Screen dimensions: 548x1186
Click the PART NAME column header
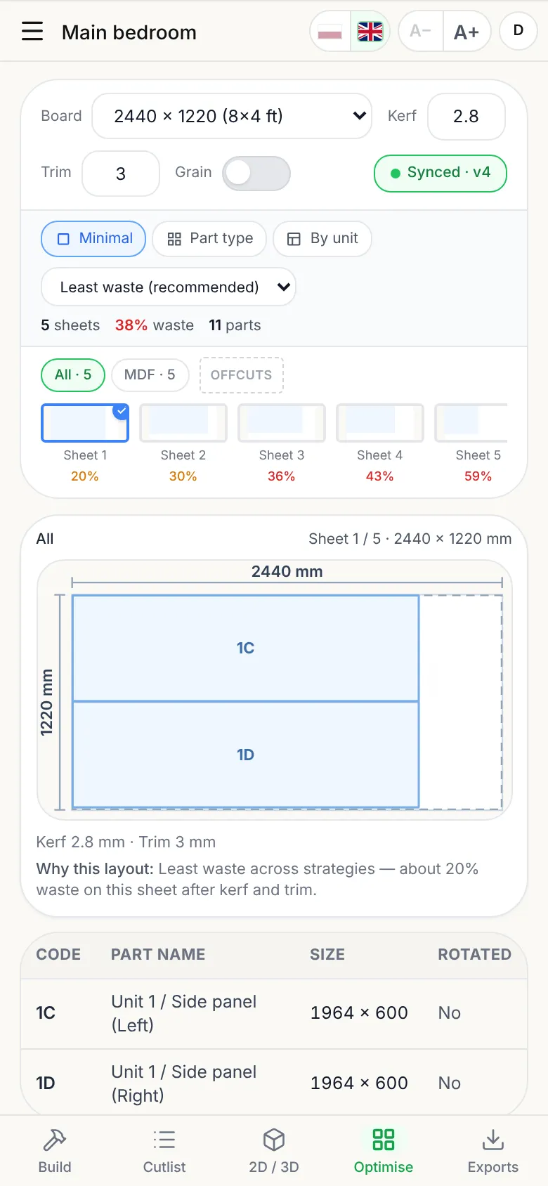coord(158,954)
